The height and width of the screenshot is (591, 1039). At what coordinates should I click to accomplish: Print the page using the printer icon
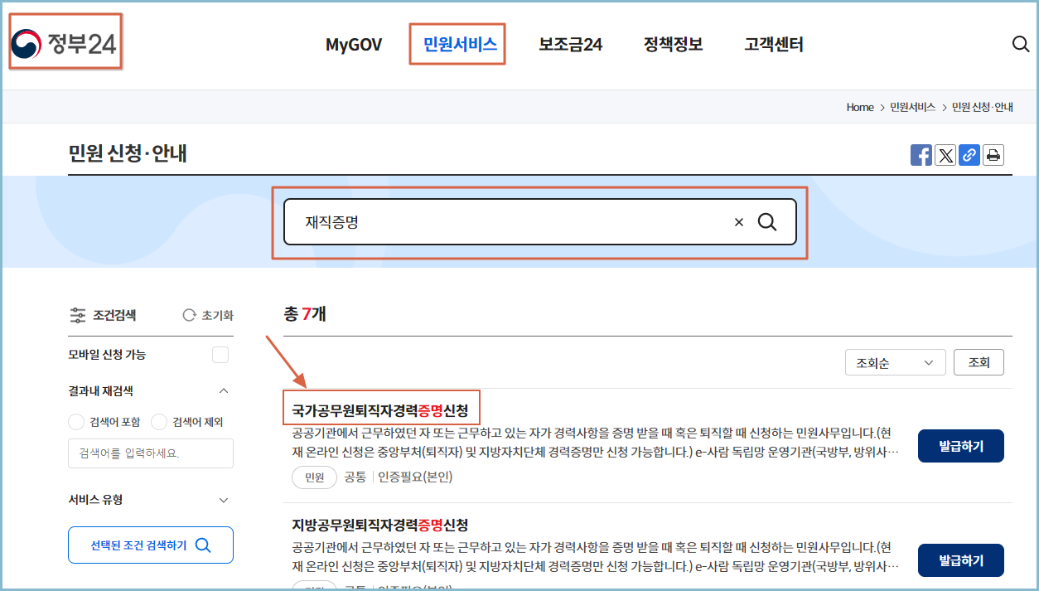click(993, 155)
